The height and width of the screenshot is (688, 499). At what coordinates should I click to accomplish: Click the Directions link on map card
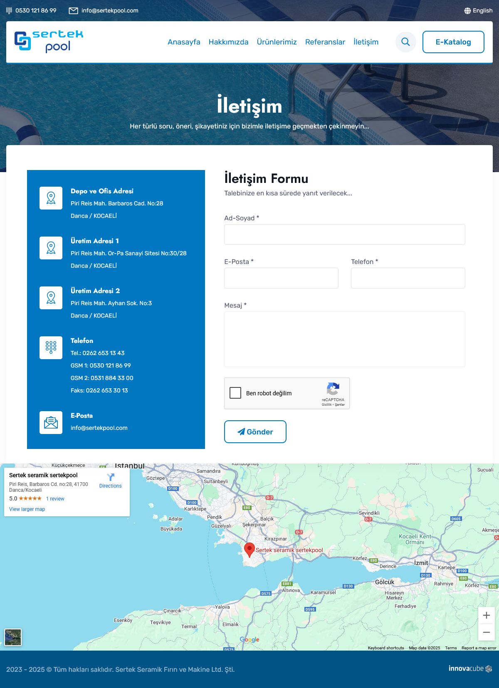(x=111, y=486)
